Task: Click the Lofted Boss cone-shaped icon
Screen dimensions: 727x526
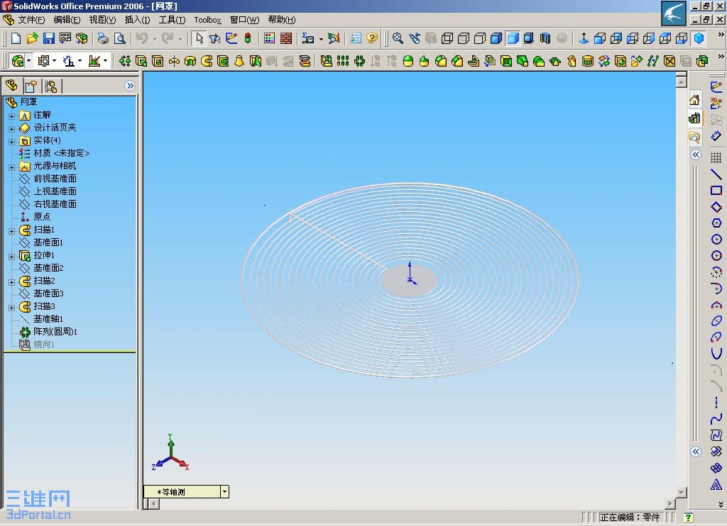Action: 239,61
